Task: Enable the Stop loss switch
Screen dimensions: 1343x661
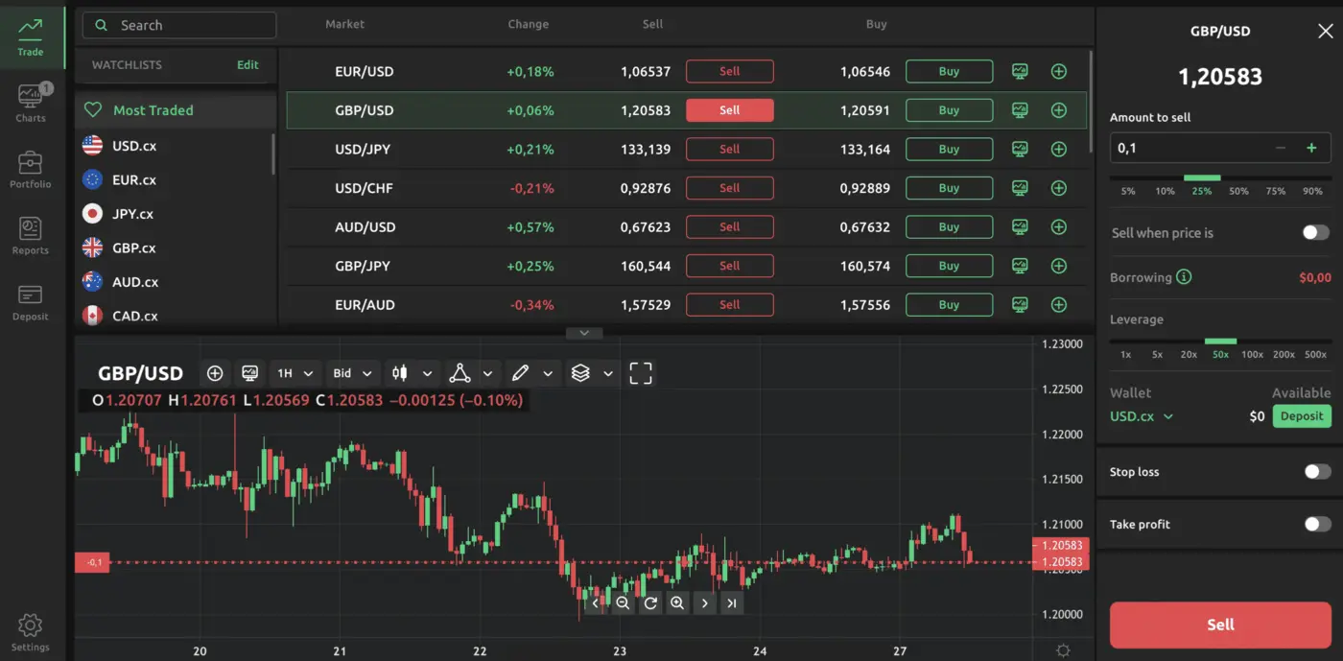Action: tap(1317, 471)
